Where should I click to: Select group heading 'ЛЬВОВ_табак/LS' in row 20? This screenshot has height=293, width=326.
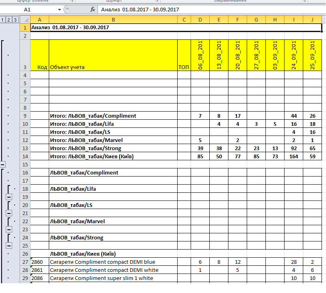tap(113, 205)
